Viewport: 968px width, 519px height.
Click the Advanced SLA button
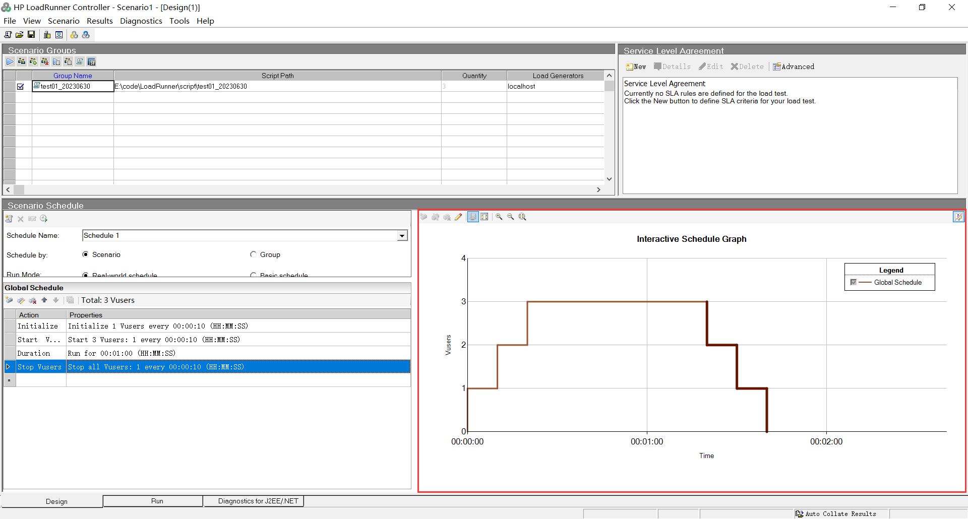click(x=794, y=67)
